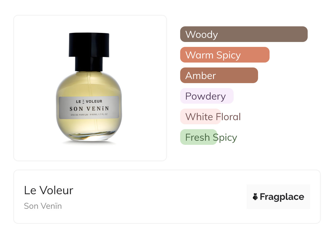Click the SON VENïN text on bottle label

click(x=89, y=109)
